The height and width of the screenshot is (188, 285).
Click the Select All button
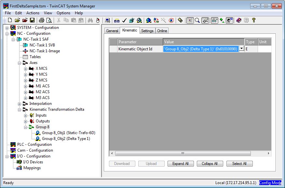[x=239, y=164]
